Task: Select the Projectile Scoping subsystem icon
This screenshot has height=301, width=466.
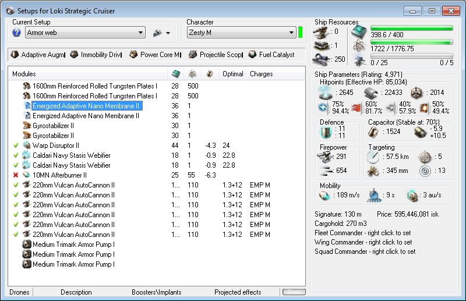Action: coord(193,54)
